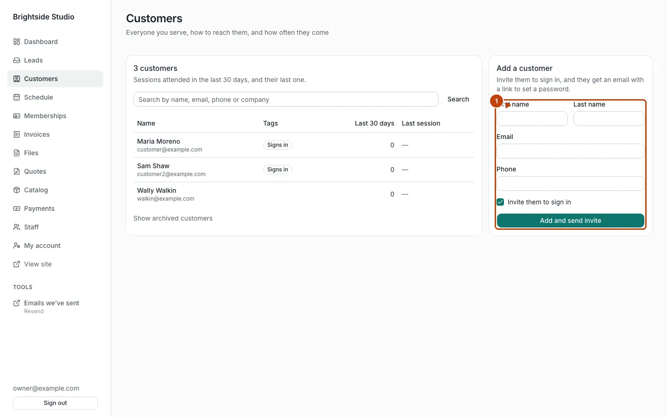Click the Dashboard grid icon

(x=17, y=42)
